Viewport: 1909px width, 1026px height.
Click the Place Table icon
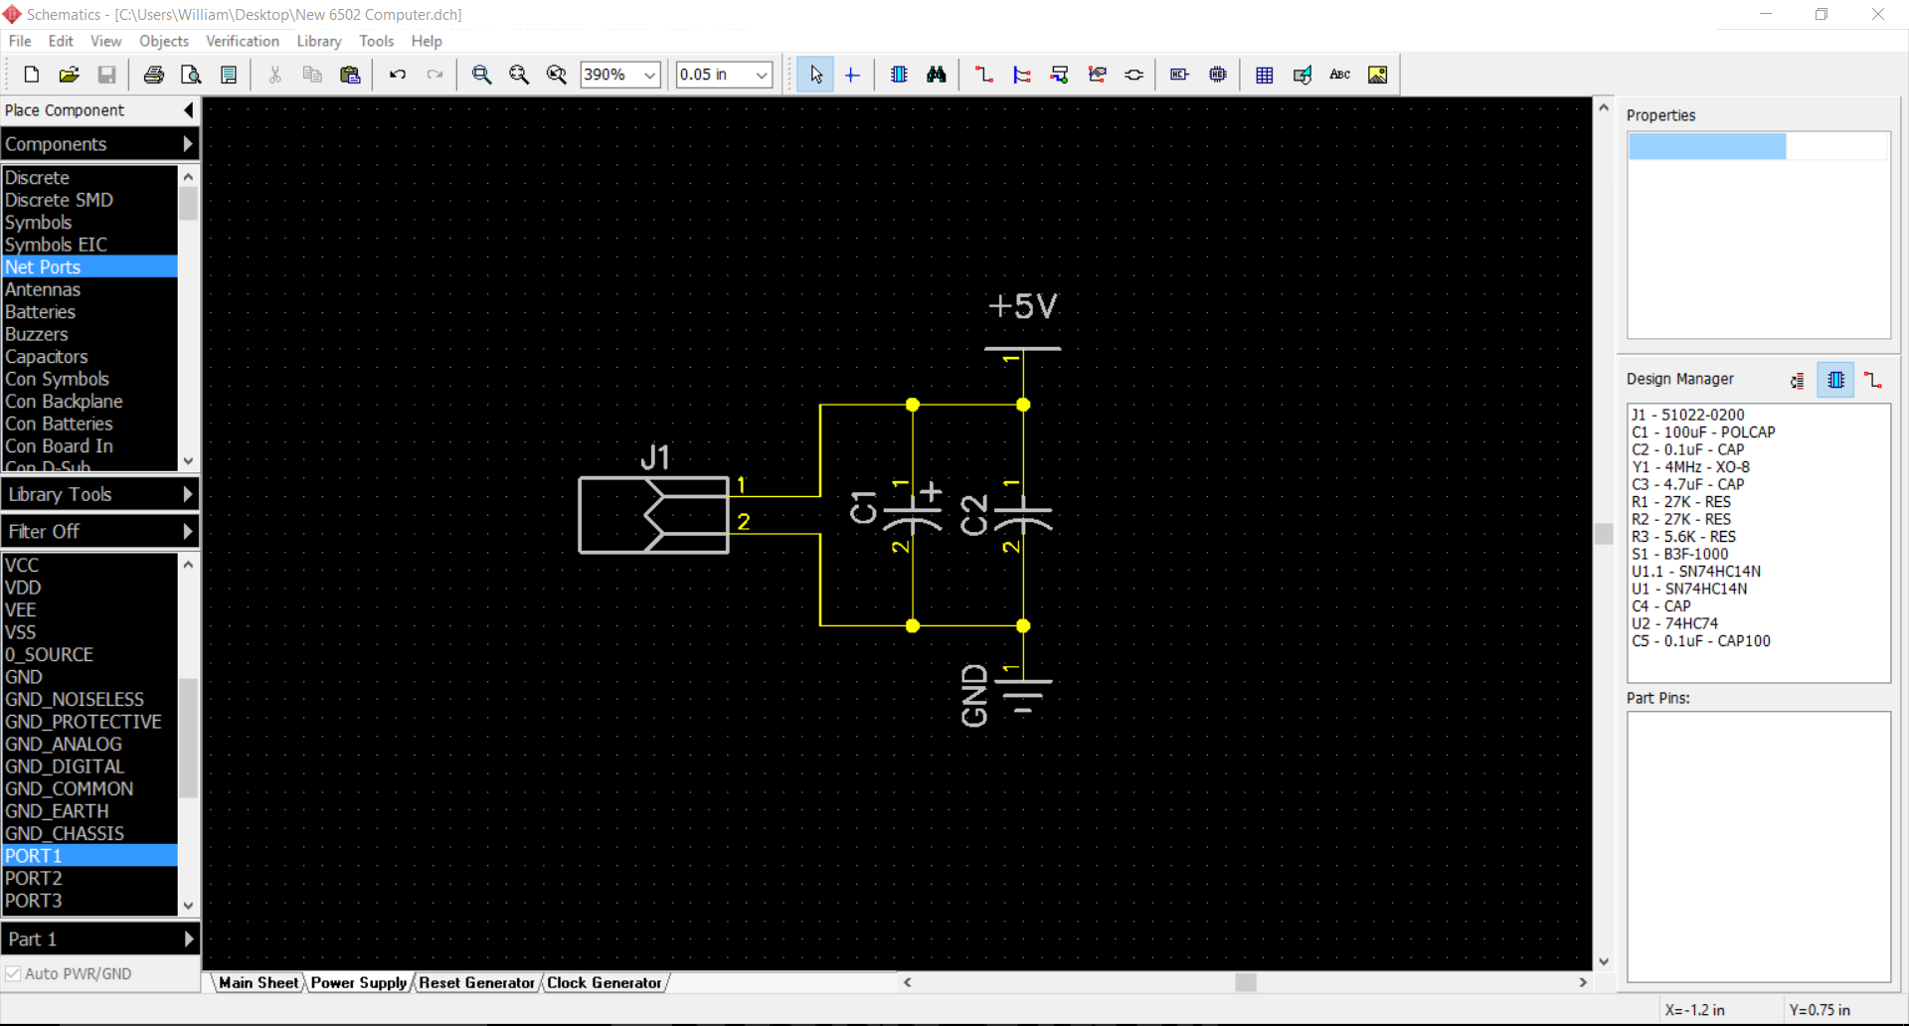tap(1264, 75)
